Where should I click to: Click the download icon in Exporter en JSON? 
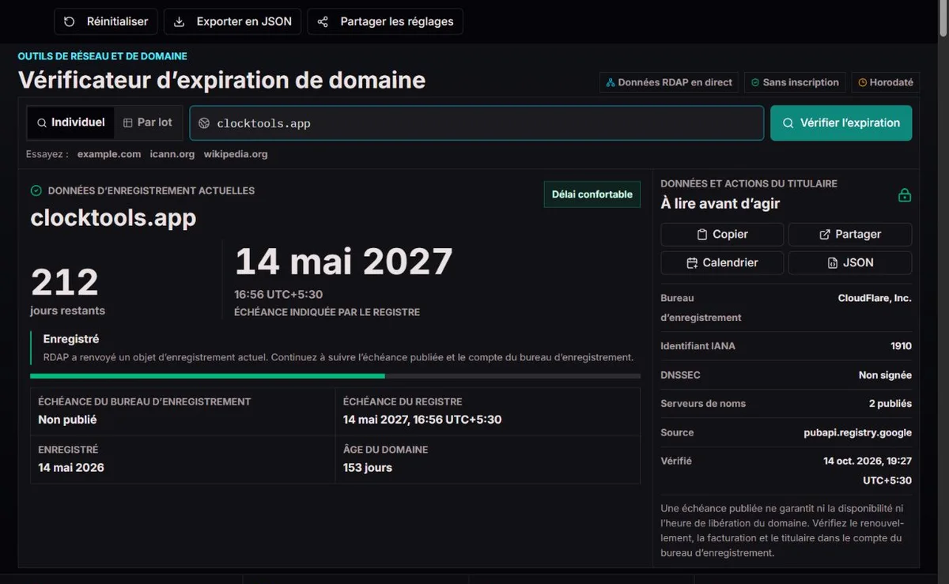tap(180, 21)
